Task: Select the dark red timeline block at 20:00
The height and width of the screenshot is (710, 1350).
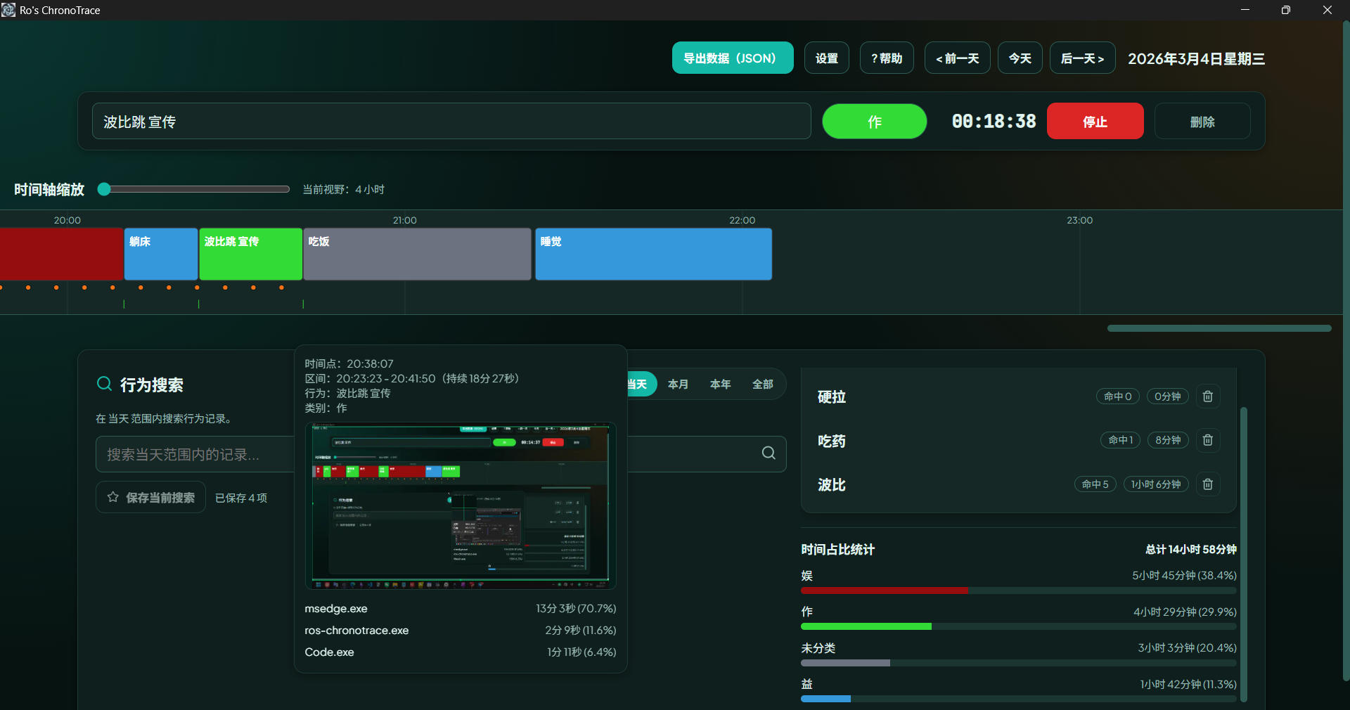Action: [x=62, y=254]
